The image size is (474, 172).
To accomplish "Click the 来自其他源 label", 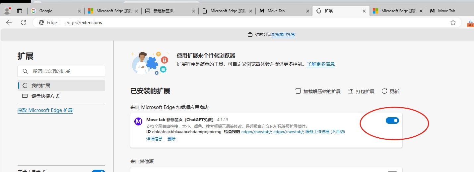I will coord(142,161).
